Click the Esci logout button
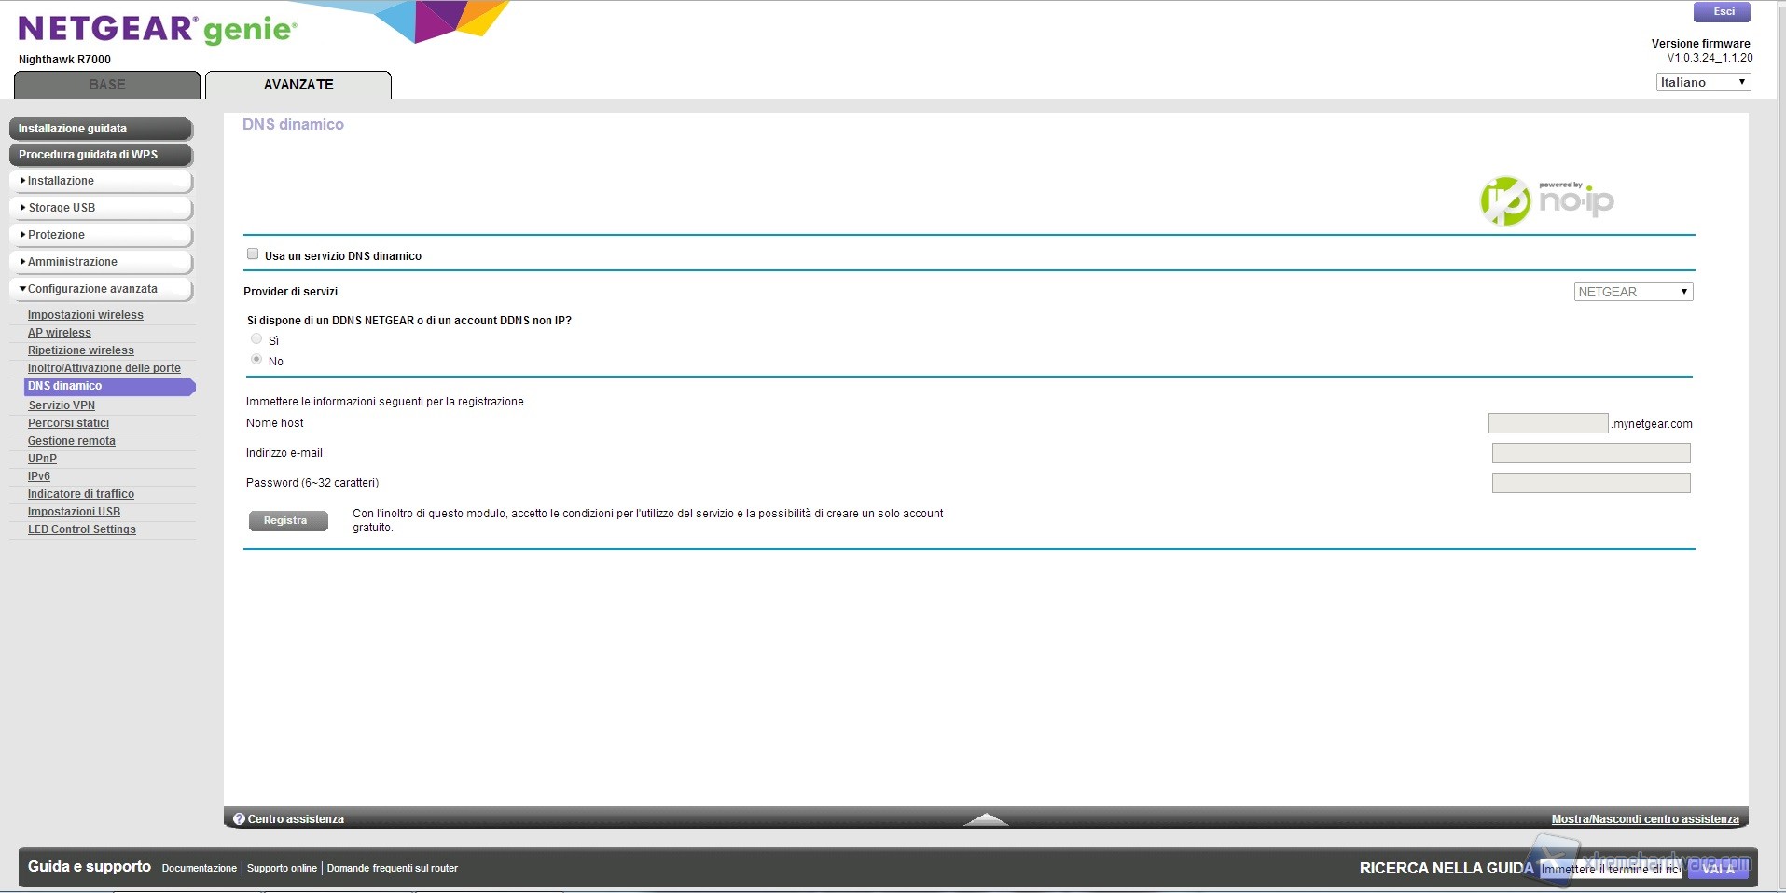Image resolution: width=1786 pixels, height=893 pixels. 1723,12
